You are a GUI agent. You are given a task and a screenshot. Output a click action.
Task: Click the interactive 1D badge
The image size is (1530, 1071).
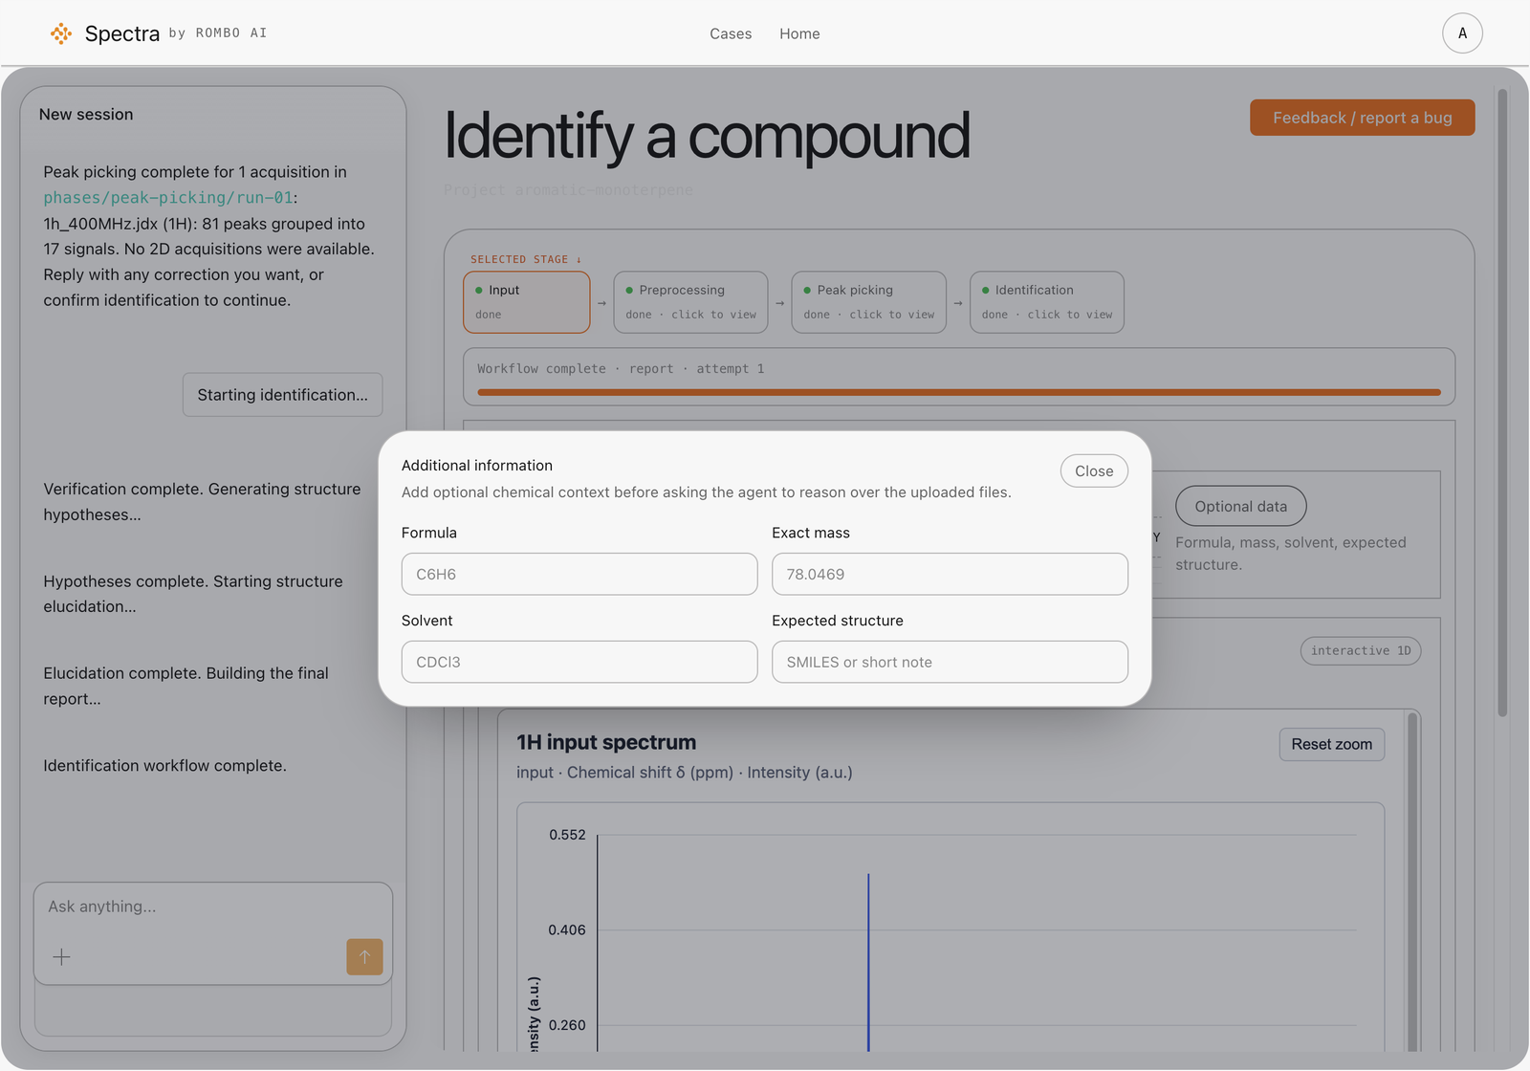click(1361, 650)
